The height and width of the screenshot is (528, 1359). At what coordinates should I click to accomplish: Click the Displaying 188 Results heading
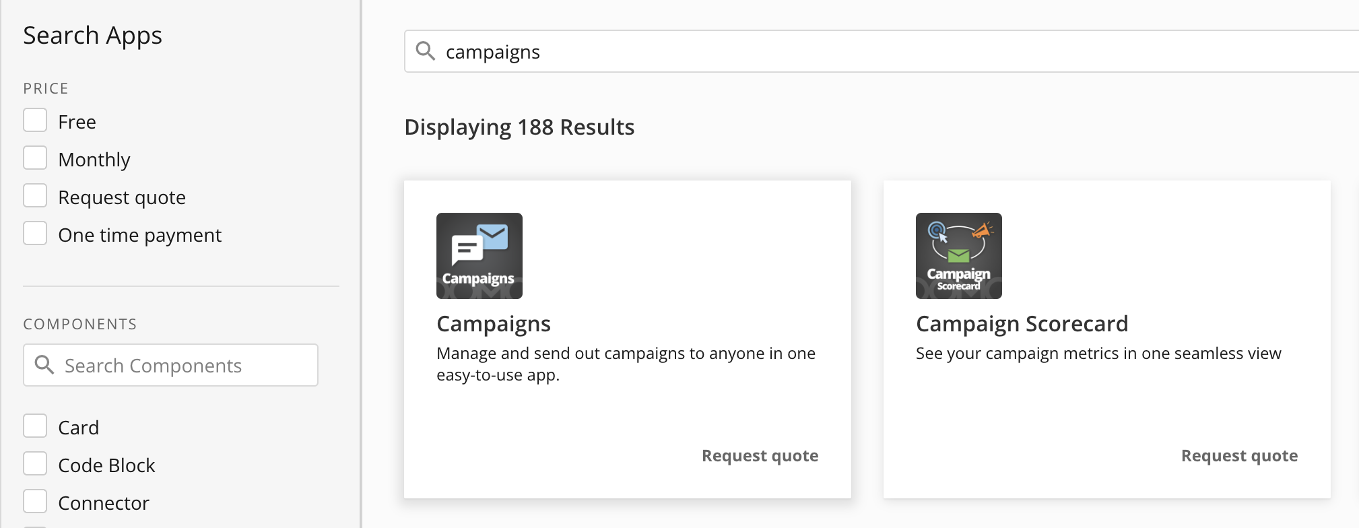coord(519,127)
